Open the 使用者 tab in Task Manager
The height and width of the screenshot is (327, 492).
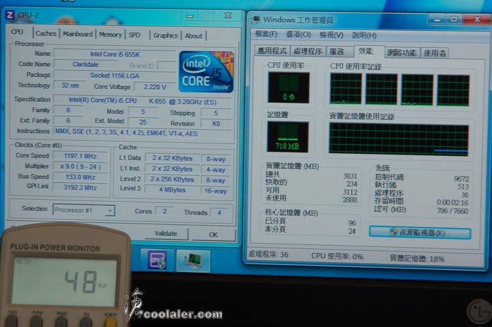(x=434, y=53)
